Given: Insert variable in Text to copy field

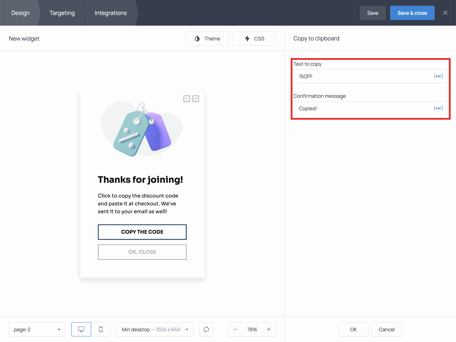Looking at the screenshot, I should pyautogui.click(x=438, y=76).
